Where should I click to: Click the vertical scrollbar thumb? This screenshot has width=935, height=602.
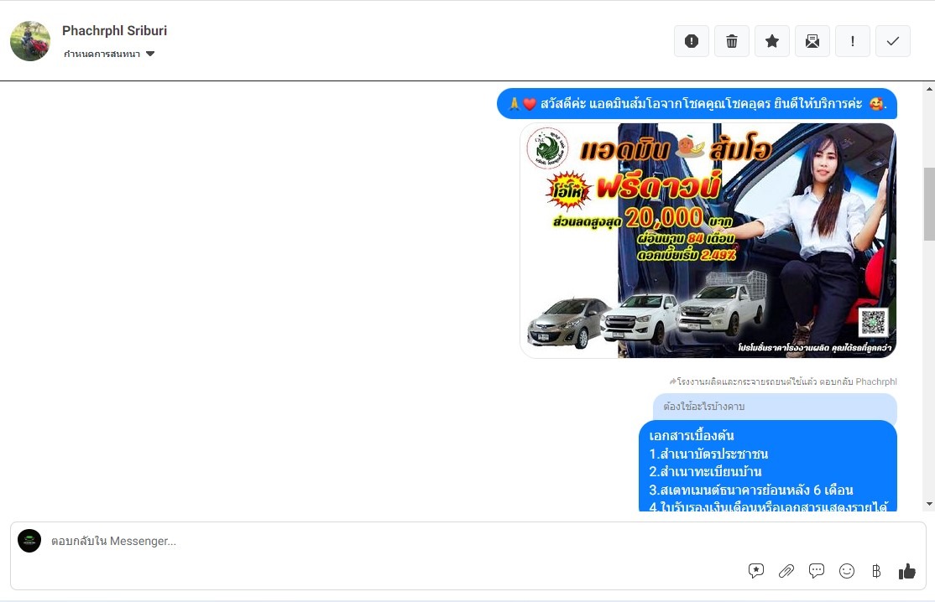pyautogui.click(x=929, y=205)
